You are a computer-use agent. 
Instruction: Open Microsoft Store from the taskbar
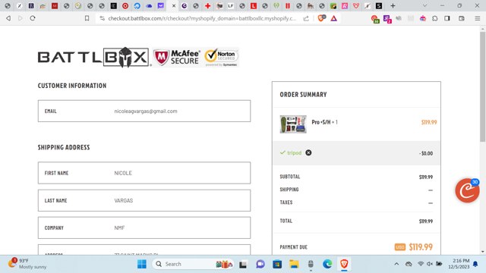[x=277, y=264]
